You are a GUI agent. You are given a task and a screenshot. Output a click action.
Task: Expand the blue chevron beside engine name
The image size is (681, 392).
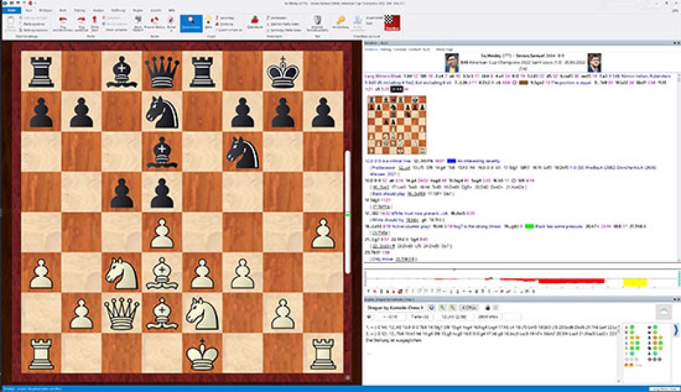[x=432, y=308]
